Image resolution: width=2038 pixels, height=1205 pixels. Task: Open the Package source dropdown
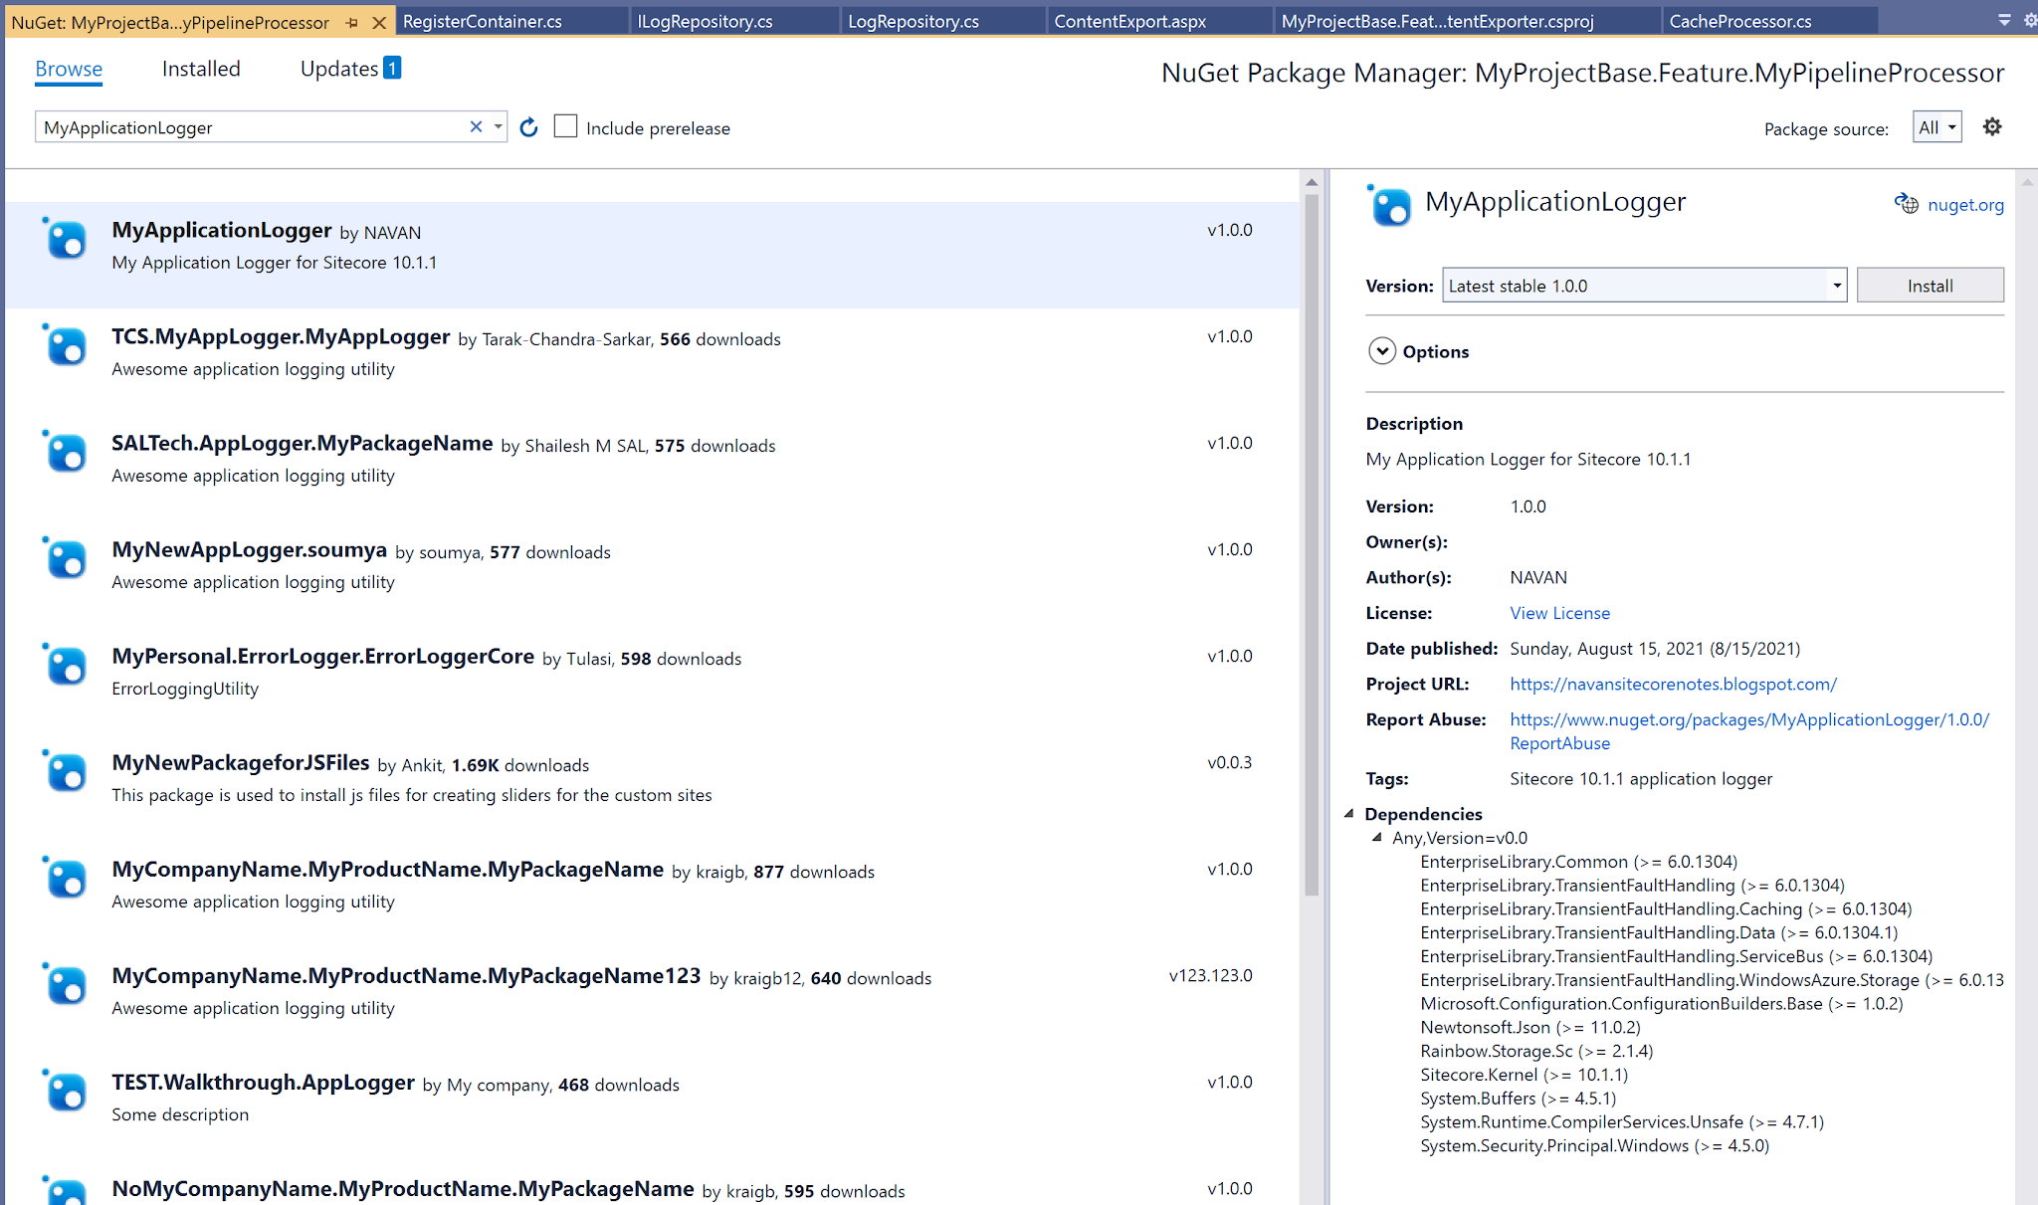(1936, 127)
